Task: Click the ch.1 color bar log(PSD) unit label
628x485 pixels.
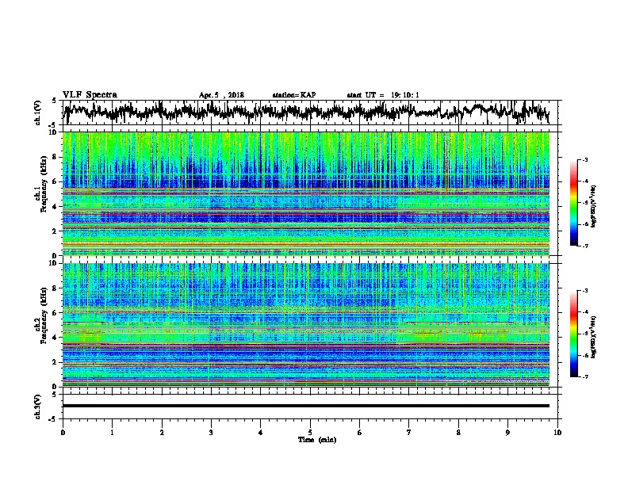Action: point(594,206)
